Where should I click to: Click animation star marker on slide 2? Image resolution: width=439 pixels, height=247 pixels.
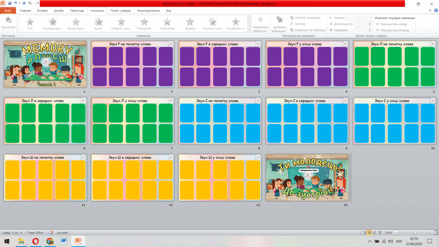coord(171,44)
